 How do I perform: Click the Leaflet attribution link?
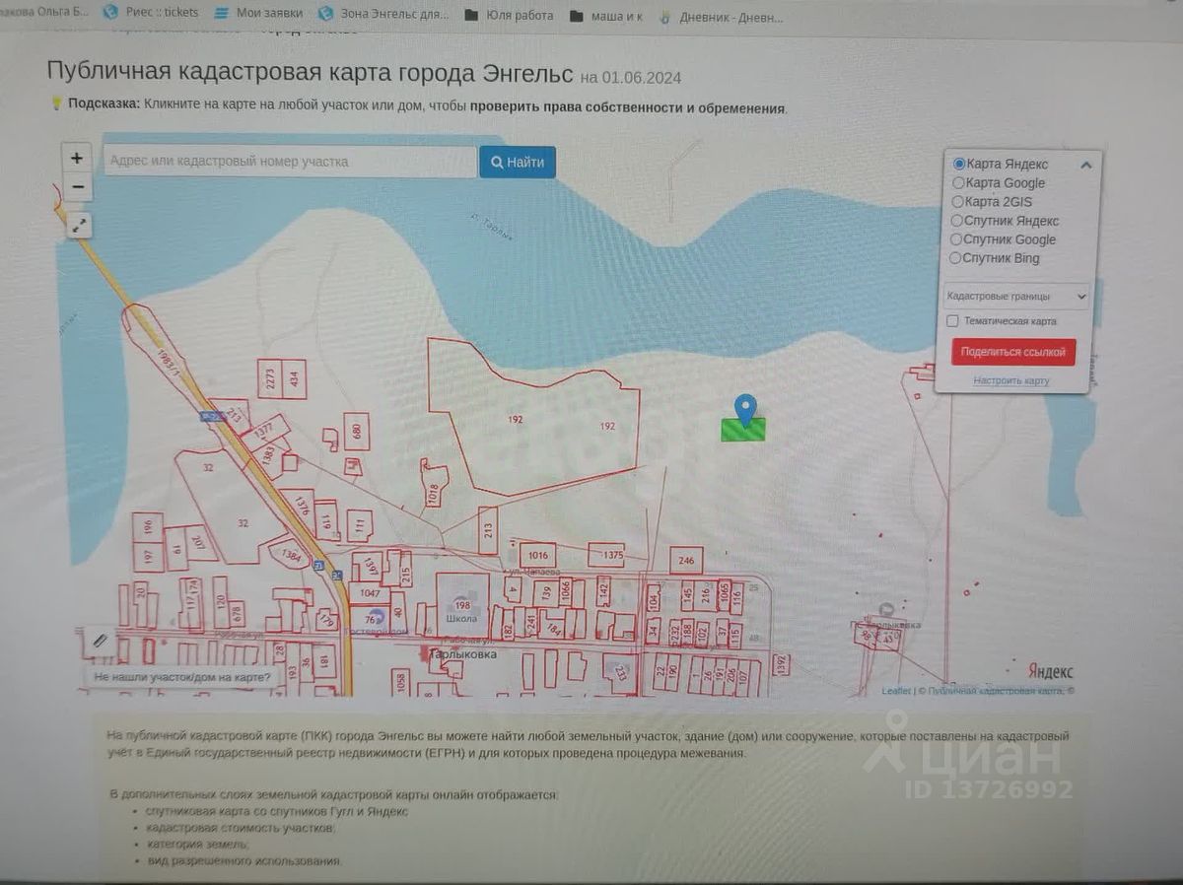click(x=896, y=691)
